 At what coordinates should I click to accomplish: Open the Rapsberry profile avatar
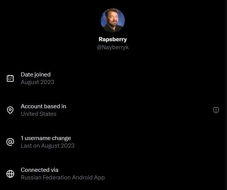113,20
